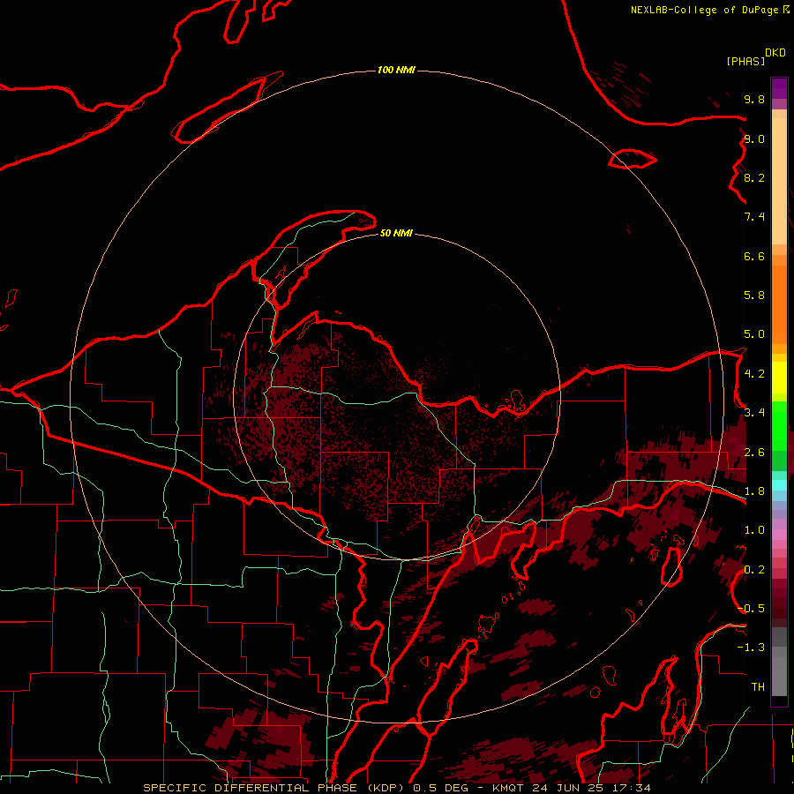This screenshot has height=794, width=794.
Task: Click the 9.8 scale value
Action: tap(754, 99)
